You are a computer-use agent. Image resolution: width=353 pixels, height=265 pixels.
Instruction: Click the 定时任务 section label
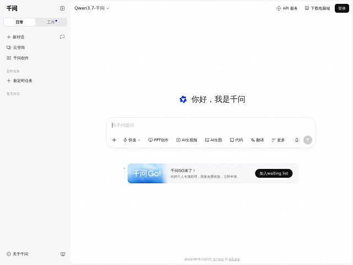13,71
